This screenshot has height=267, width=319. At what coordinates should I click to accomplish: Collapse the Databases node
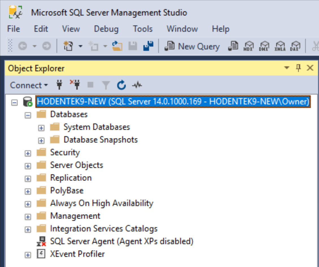click(27, 115)
